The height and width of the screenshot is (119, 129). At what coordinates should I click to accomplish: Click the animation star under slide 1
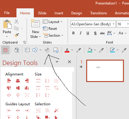click(x=81, y=67)
